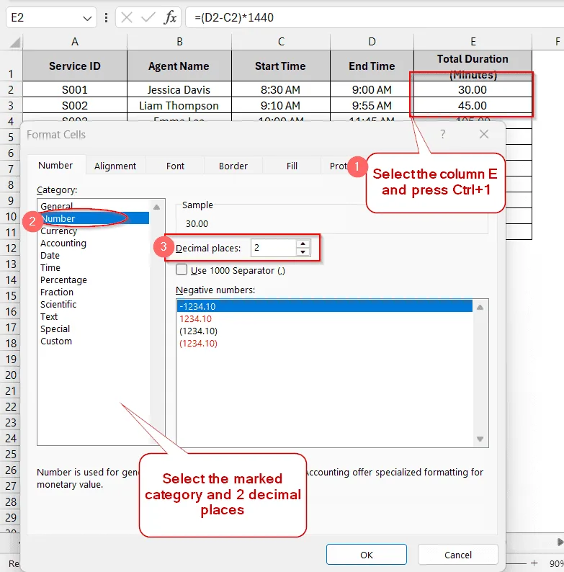Viewport: 564px width, 572px height.
Task: Select the Number category
Action: coord(94,218)
